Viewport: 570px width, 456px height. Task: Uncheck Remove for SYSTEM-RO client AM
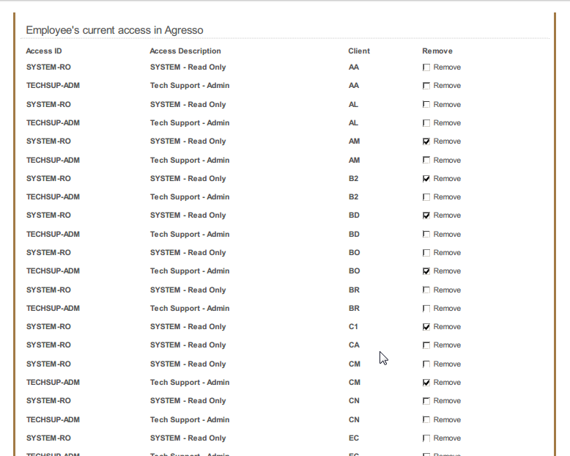426,141
